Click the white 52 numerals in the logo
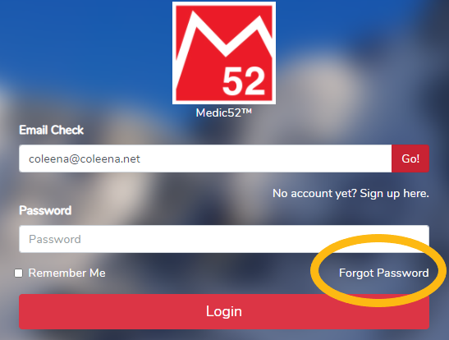This screenshot has height=340, width=449. point(244,80)
